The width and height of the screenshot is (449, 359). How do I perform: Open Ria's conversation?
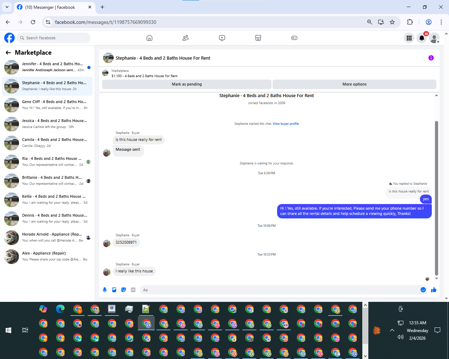point(47,162)
